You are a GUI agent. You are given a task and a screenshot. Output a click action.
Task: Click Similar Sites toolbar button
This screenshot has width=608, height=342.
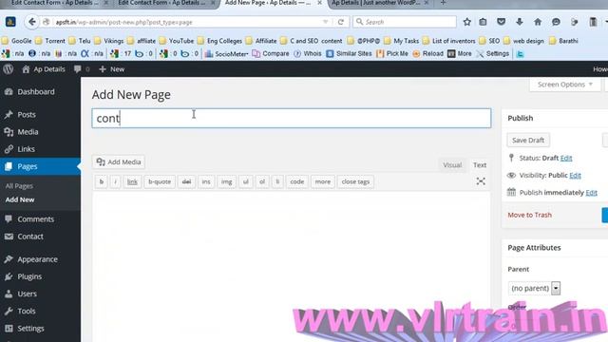(x=349, y=54)
